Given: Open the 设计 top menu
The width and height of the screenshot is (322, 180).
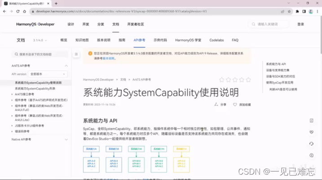Looking at the screenshot, I should coord(71,24).
